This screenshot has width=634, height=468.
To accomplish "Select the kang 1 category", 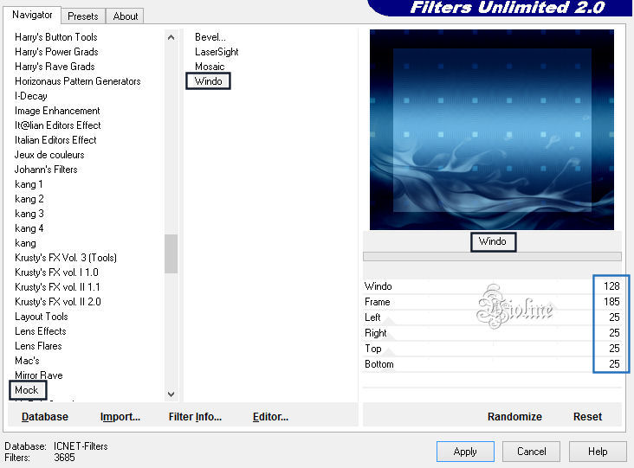I will pos(29,184).
